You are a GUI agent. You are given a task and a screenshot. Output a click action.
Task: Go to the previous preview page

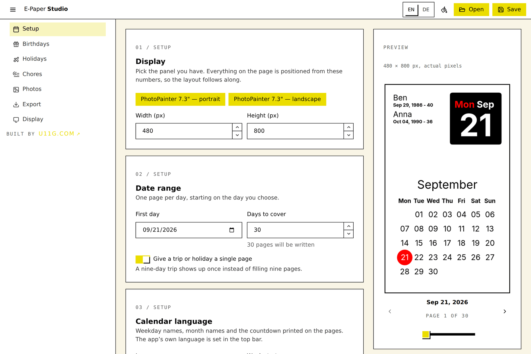pos(390,311)
